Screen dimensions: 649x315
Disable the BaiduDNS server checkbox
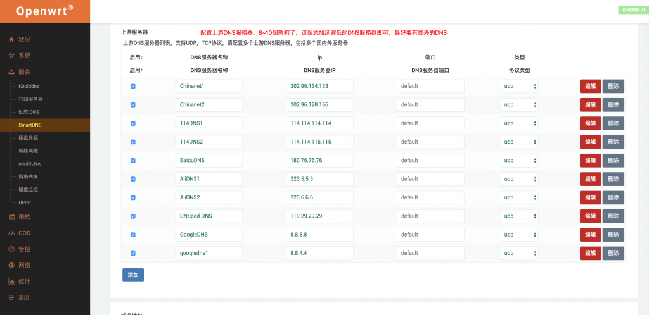coord(133,161)
